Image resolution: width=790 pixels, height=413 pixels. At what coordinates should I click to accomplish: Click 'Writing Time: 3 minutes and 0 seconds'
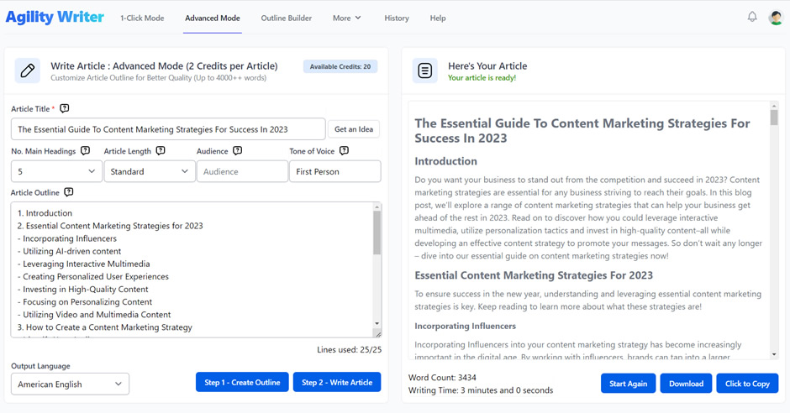[x=480, y=390]
